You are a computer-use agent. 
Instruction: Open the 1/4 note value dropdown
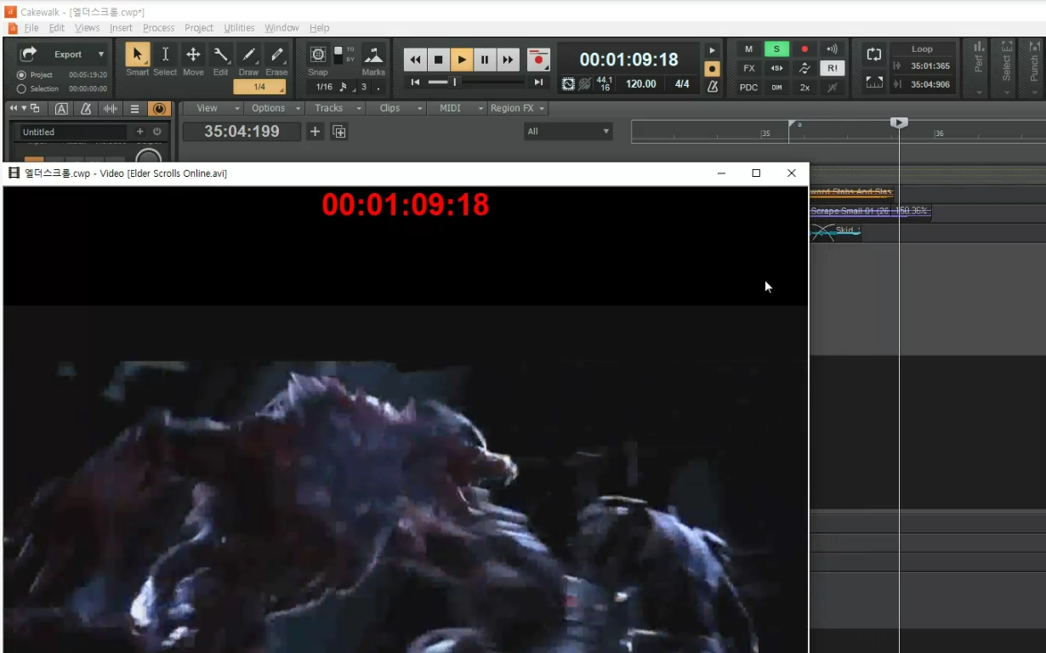(259, 87)
